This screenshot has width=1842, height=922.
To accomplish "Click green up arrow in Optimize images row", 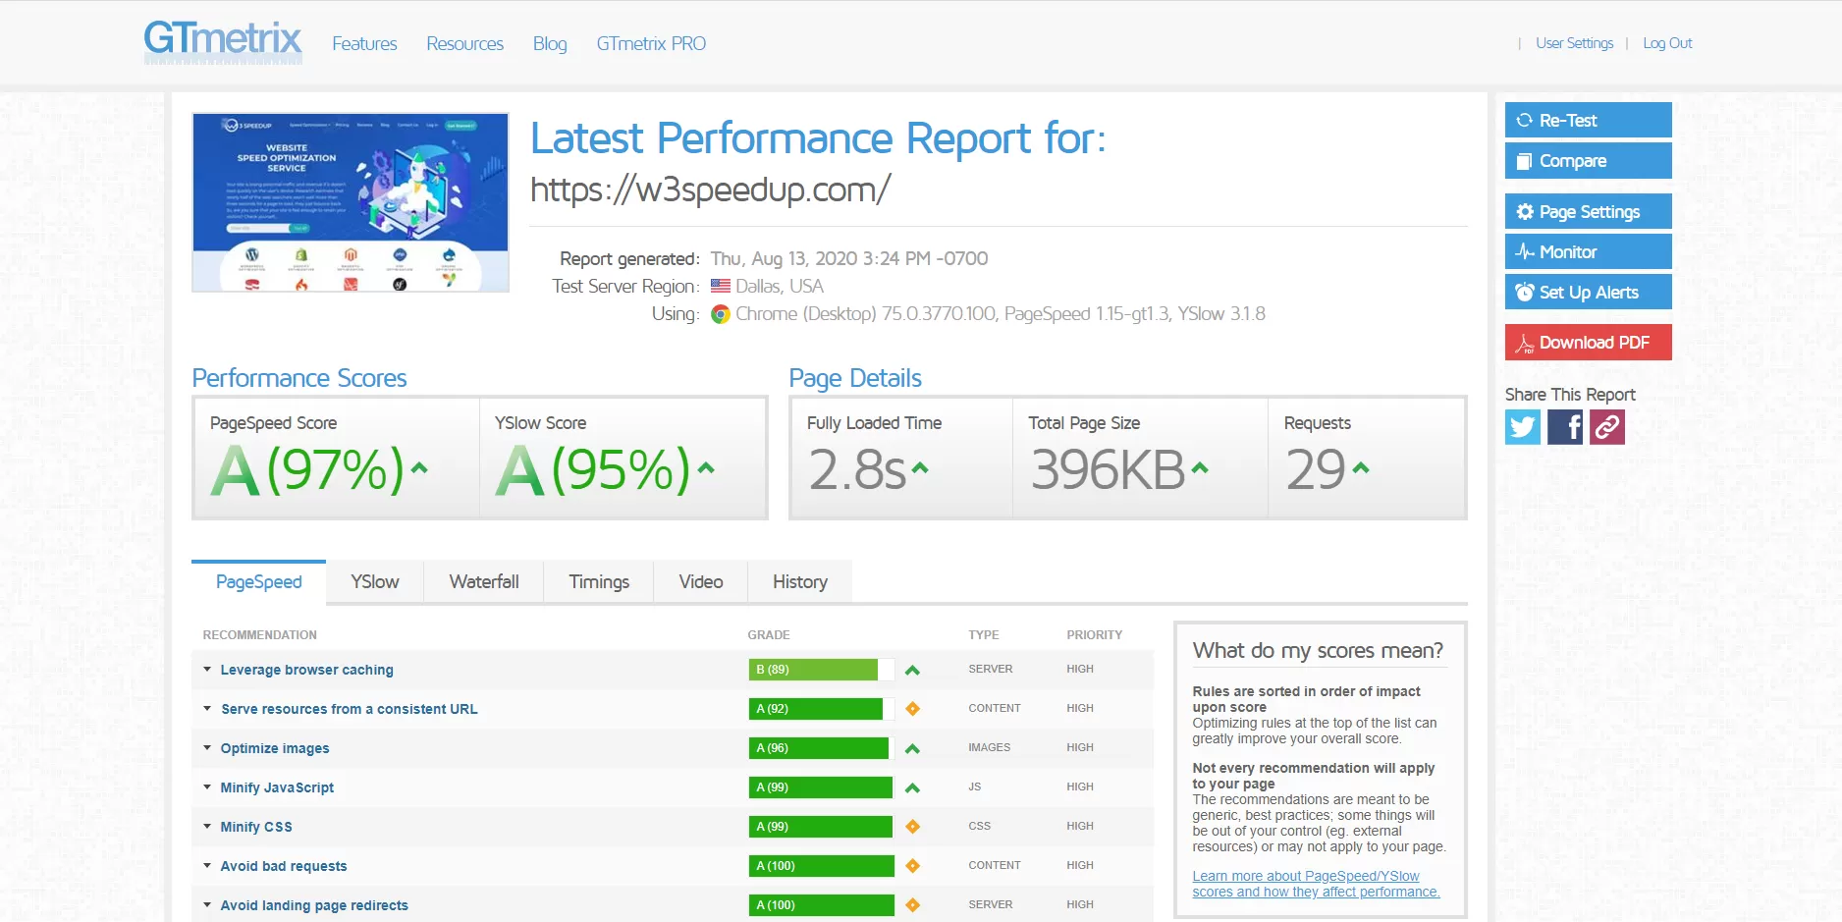I will tap(912, 748).
